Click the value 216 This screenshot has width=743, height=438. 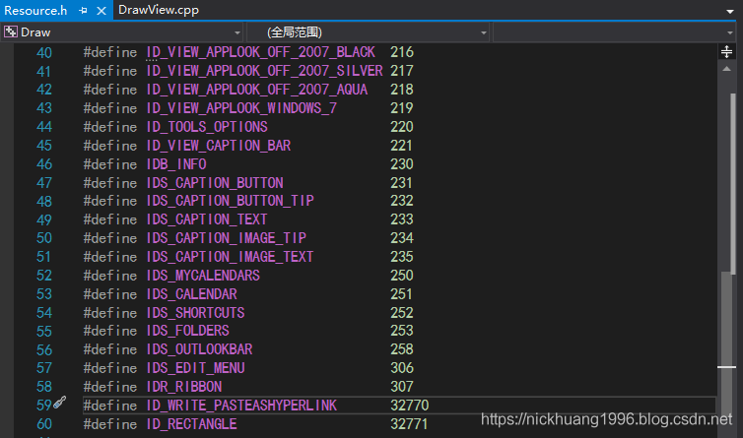click(x=402, y=52)
